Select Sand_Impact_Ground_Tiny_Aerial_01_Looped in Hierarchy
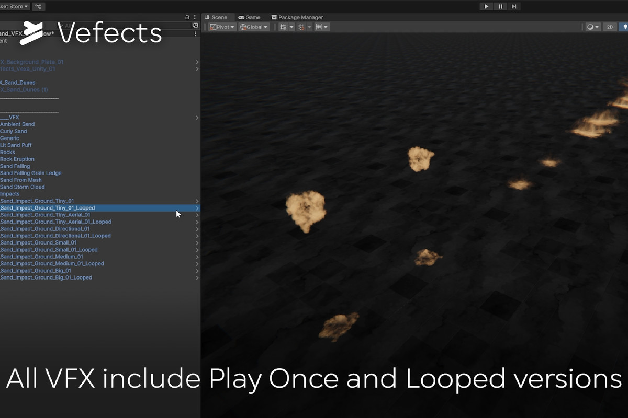The height and width of the screenshot is (418, 628). tap(55, 222)
